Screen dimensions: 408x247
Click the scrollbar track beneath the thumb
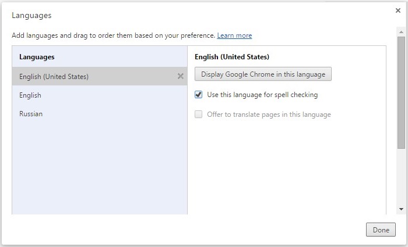[401, 177]
